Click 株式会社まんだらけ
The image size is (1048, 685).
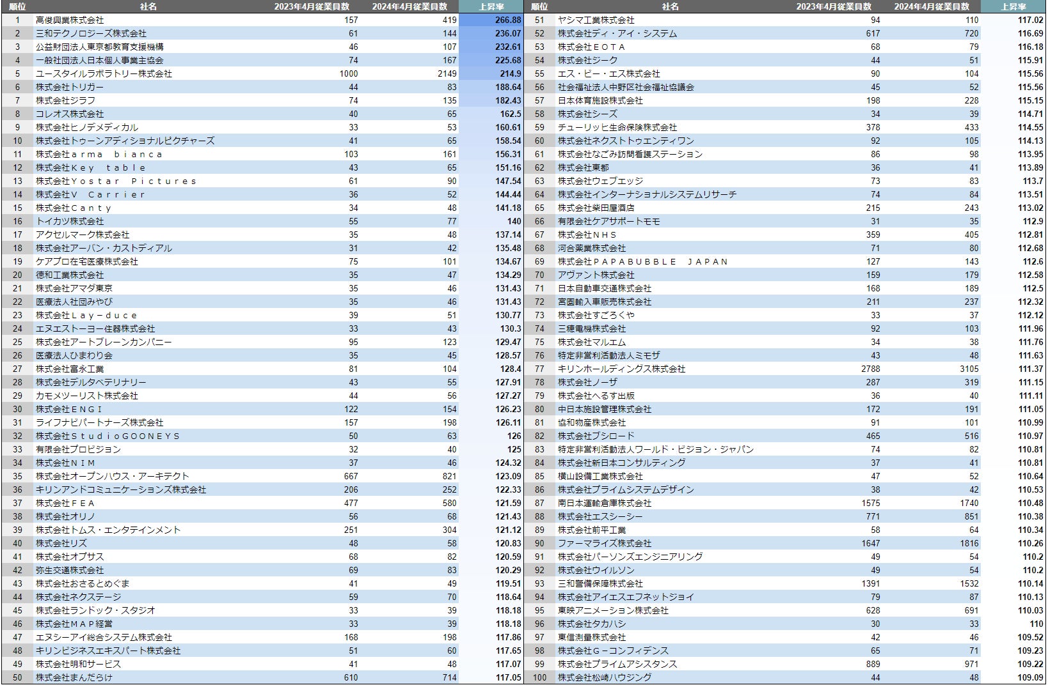74,677
